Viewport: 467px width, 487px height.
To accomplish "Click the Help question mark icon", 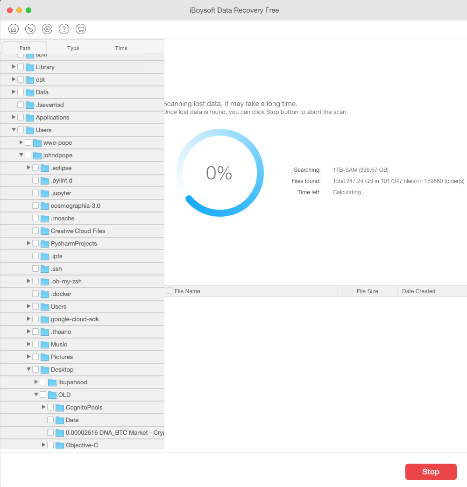I will coord(64,28).
